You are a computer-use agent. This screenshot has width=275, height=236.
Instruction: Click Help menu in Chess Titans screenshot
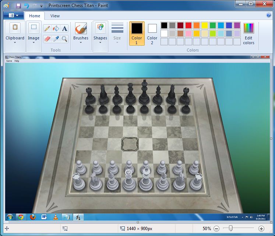17,61
